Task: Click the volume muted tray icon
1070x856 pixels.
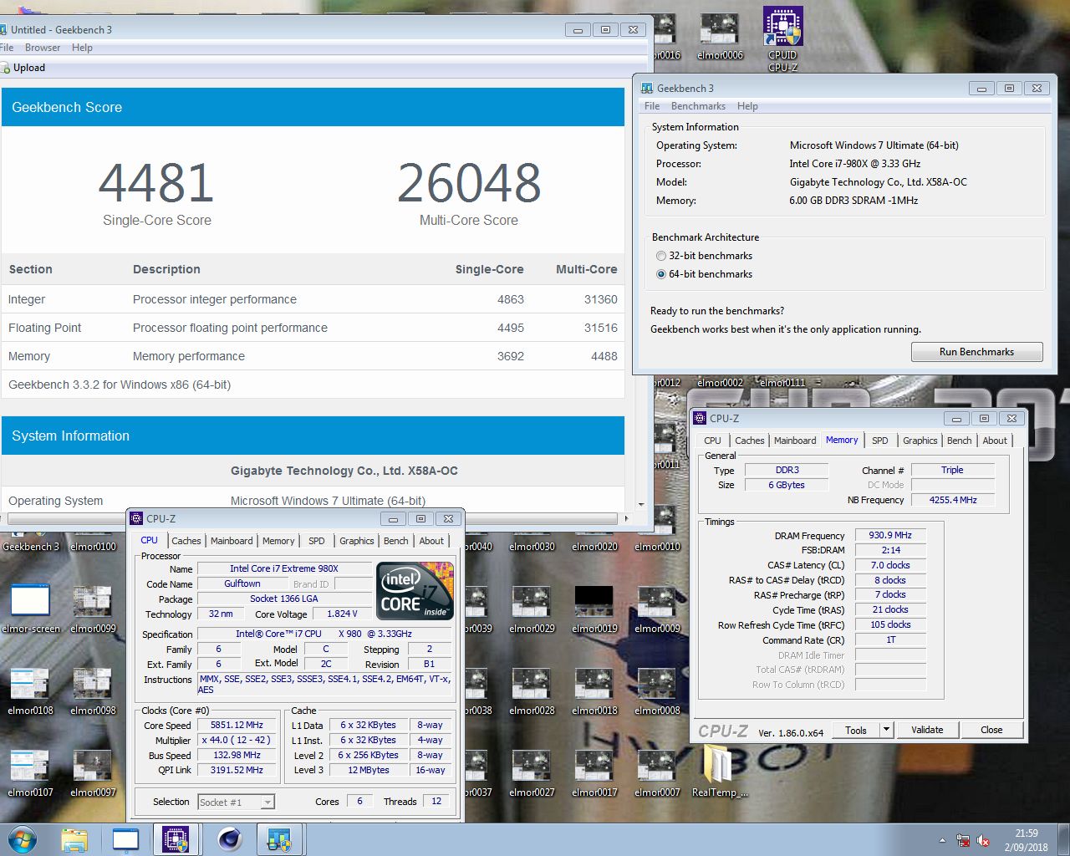Action: click(x=983, y=841)
